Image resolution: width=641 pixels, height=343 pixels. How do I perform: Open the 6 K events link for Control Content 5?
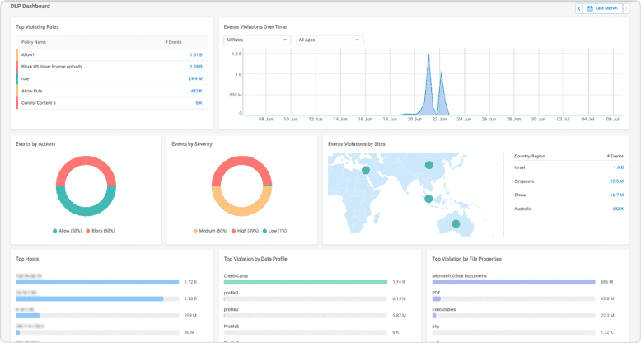pos(199,103)
